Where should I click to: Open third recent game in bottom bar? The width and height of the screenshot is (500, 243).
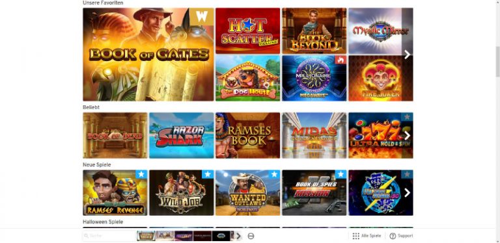184,236
